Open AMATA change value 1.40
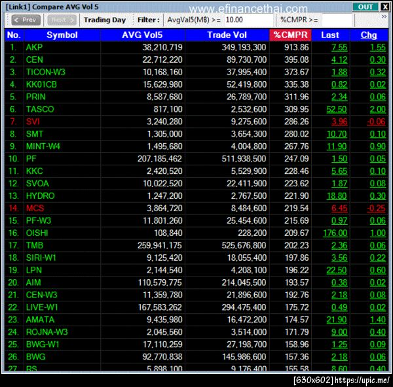The width and height of the screenshot is (393, 387). [x=378, y=320]
